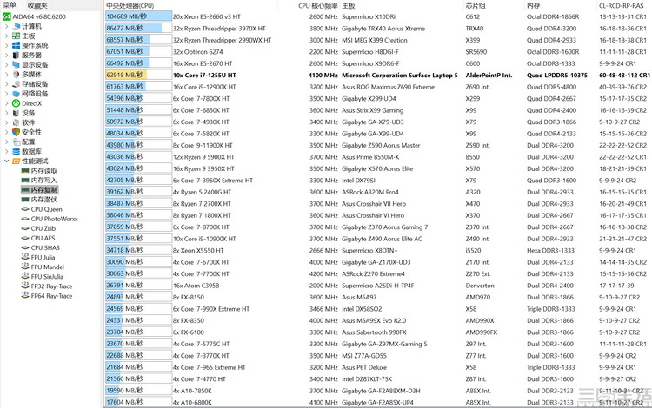Expand the 存储设备 tree node
The height and width of the screenshot is (408, 652).
(6, 84)
